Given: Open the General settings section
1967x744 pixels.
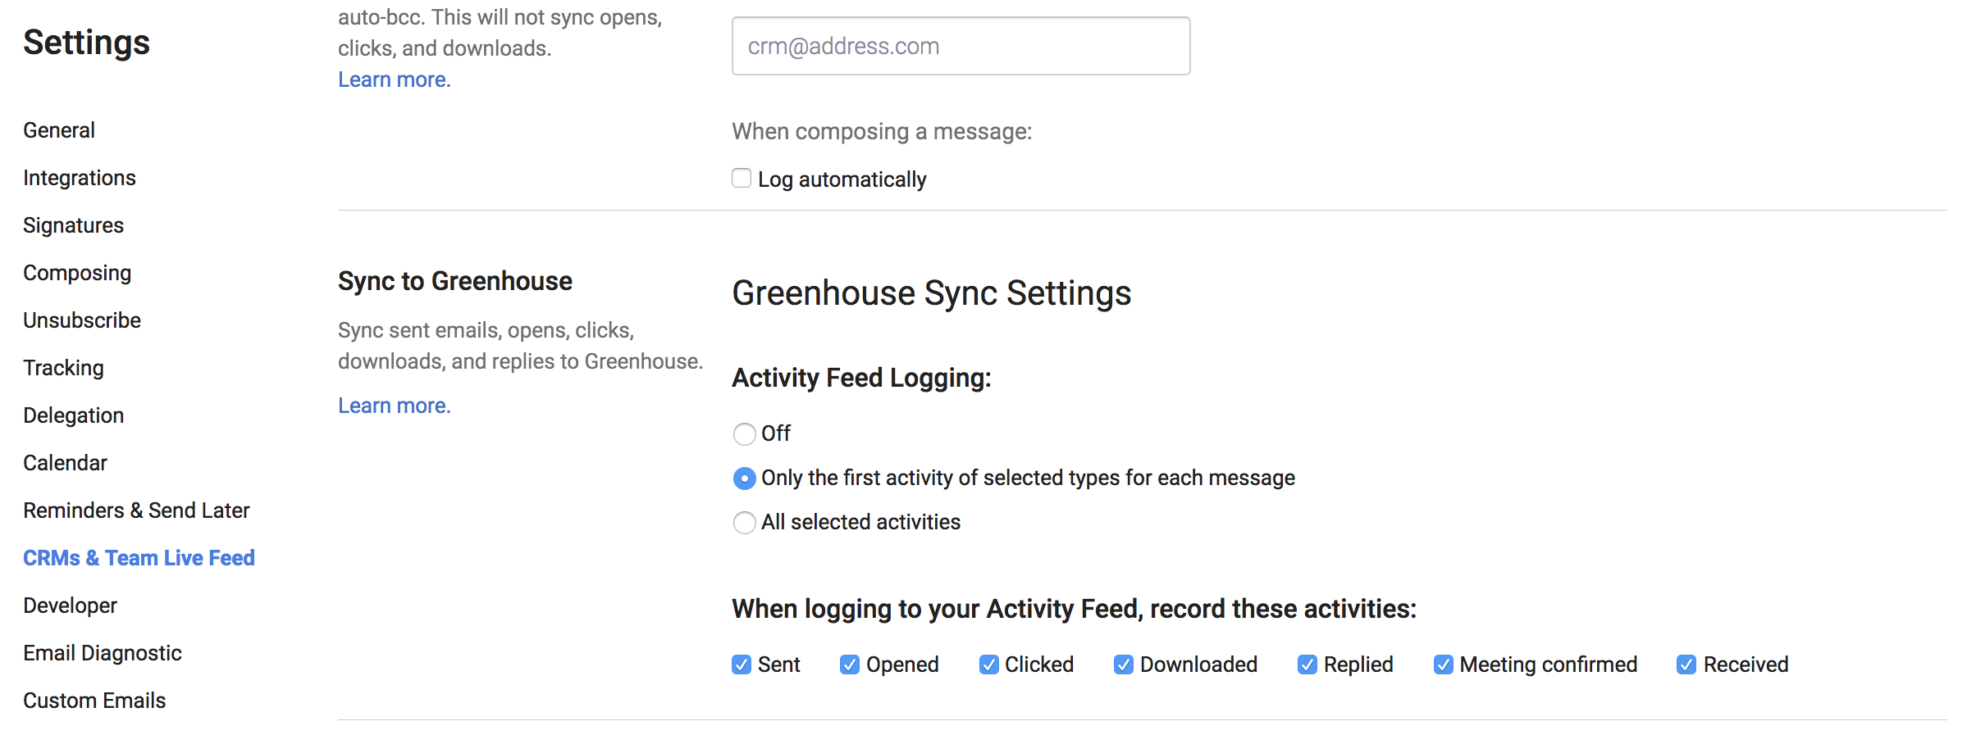Looking at the screenshot, I should [x=59, y=130].
